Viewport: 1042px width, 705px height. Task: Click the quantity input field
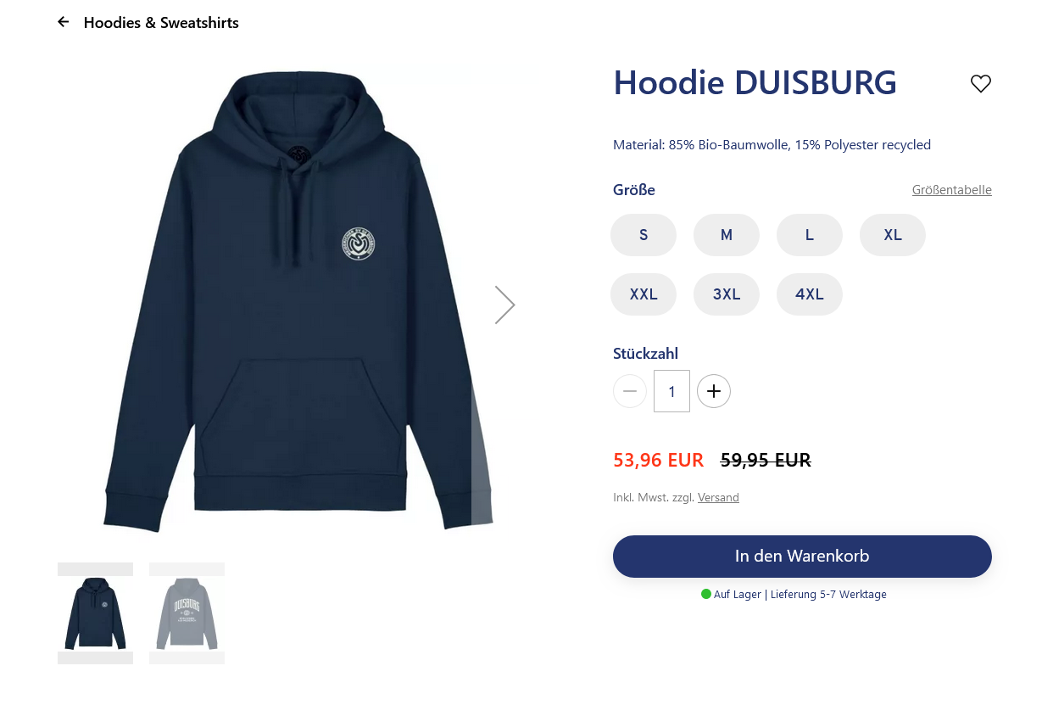[x=671, y=391]
